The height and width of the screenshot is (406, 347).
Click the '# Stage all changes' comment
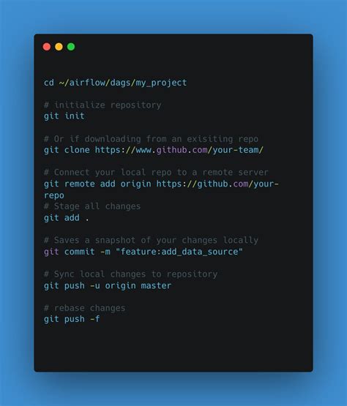pos(92,206)
